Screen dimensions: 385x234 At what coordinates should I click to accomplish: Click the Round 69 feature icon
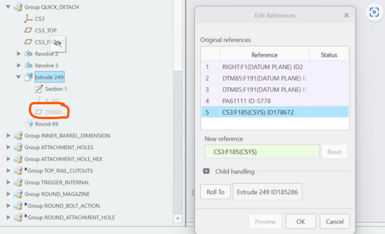coord(28,124)
